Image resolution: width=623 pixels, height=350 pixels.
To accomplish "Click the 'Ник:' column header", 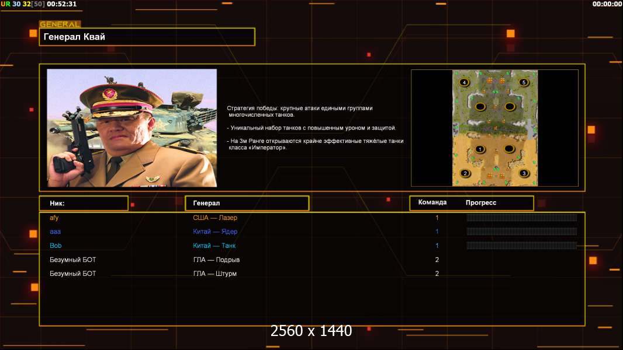I will point(84,203).
